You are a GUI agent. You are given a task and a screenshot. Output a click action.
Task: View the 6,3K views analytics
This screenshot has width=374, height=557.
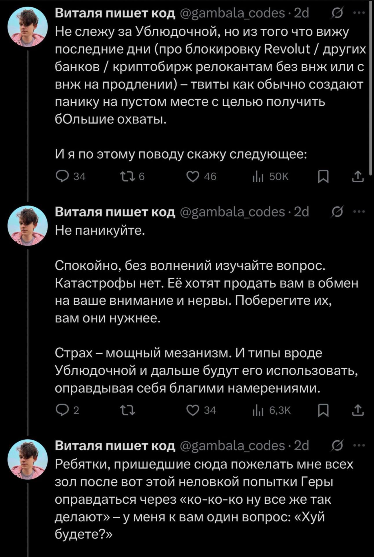(x=271, y=410)
